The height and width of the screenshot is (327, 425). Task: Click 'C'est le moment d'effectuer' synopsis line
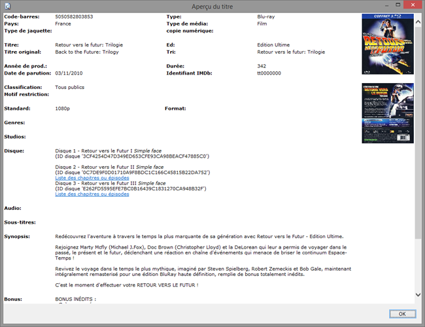(x=127, y=285)
